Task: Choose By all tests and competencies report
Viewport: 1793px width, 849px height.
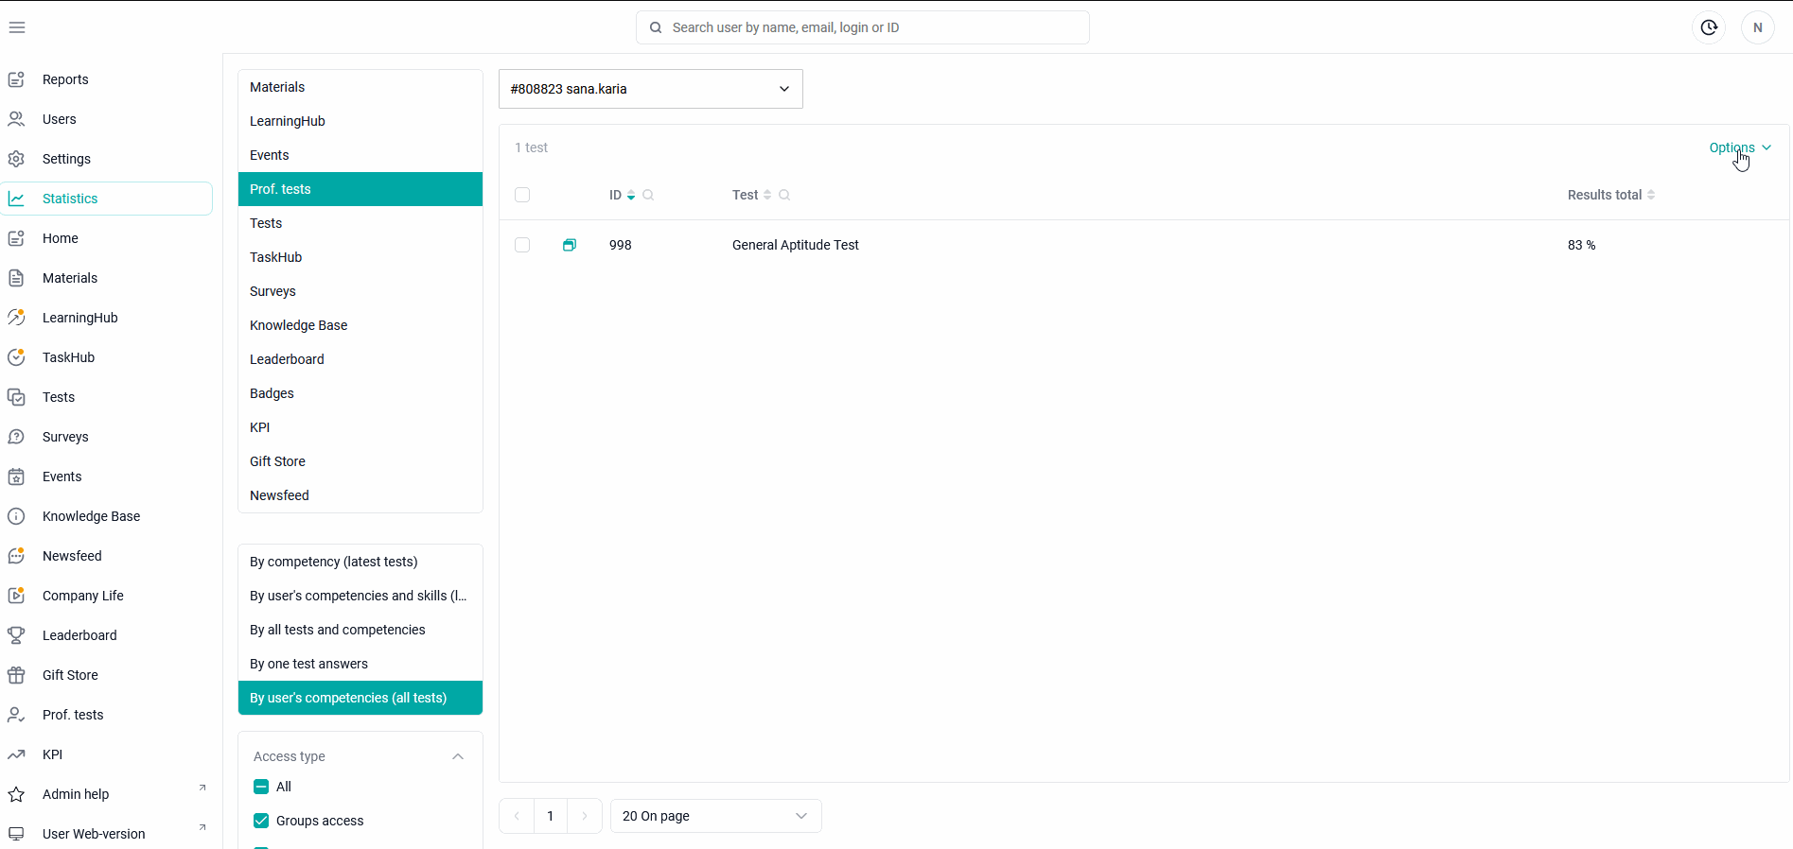Action: [x=360, y=630]
